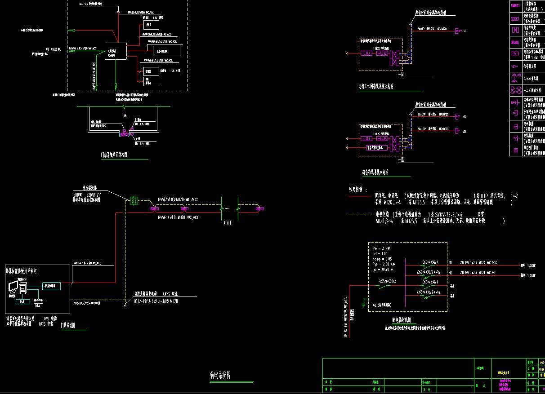Select the BVV(2x1.0) MT20-WC,ACC wire label
545x394 pixels.
(178, 199)
